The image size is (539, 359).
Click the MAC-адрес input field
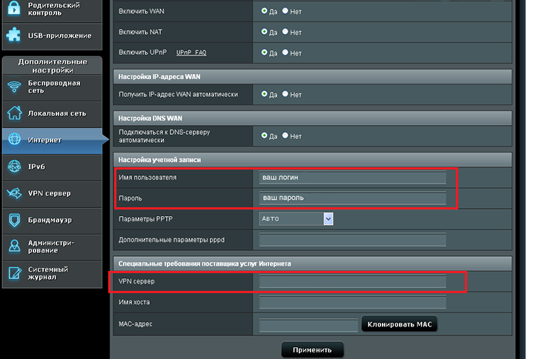coord(308,325)
